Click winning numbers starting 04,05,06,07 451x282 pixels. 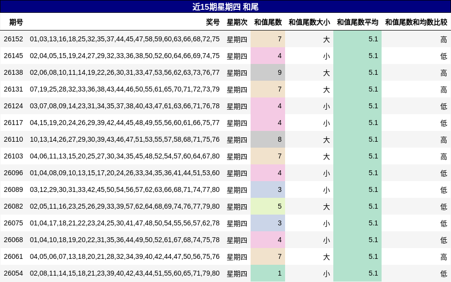pyautogui.click(x=125, y=256)
